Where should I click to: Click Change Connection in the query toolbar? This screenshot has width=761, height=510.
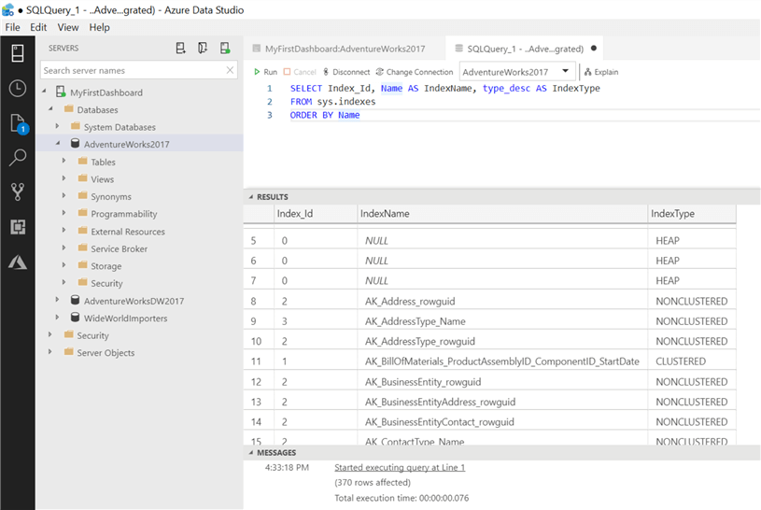(415, 72)
